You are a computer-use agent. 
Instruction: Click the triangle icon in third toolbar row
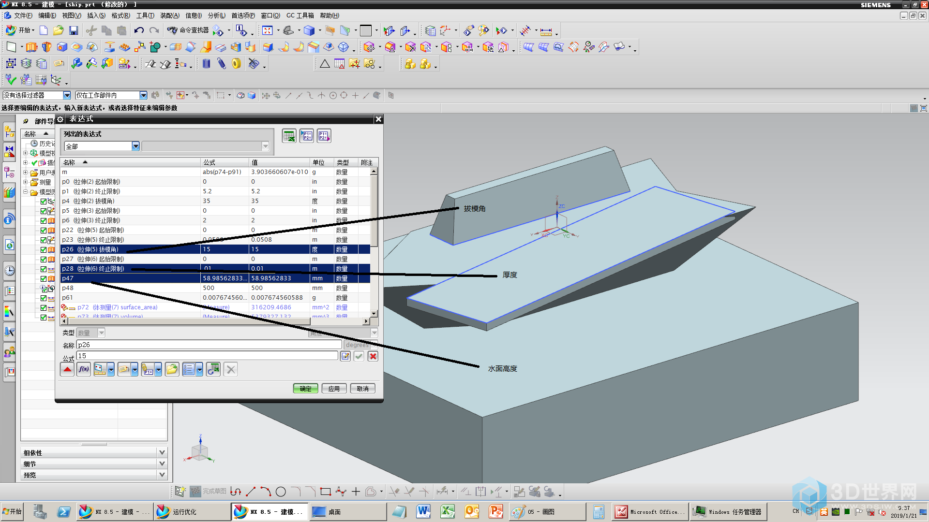[x=325, y=63]
